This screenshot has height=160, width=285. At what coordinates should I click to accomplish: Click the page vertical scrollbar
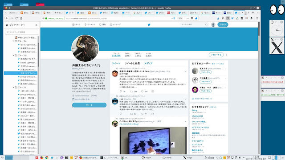[259, 29]
